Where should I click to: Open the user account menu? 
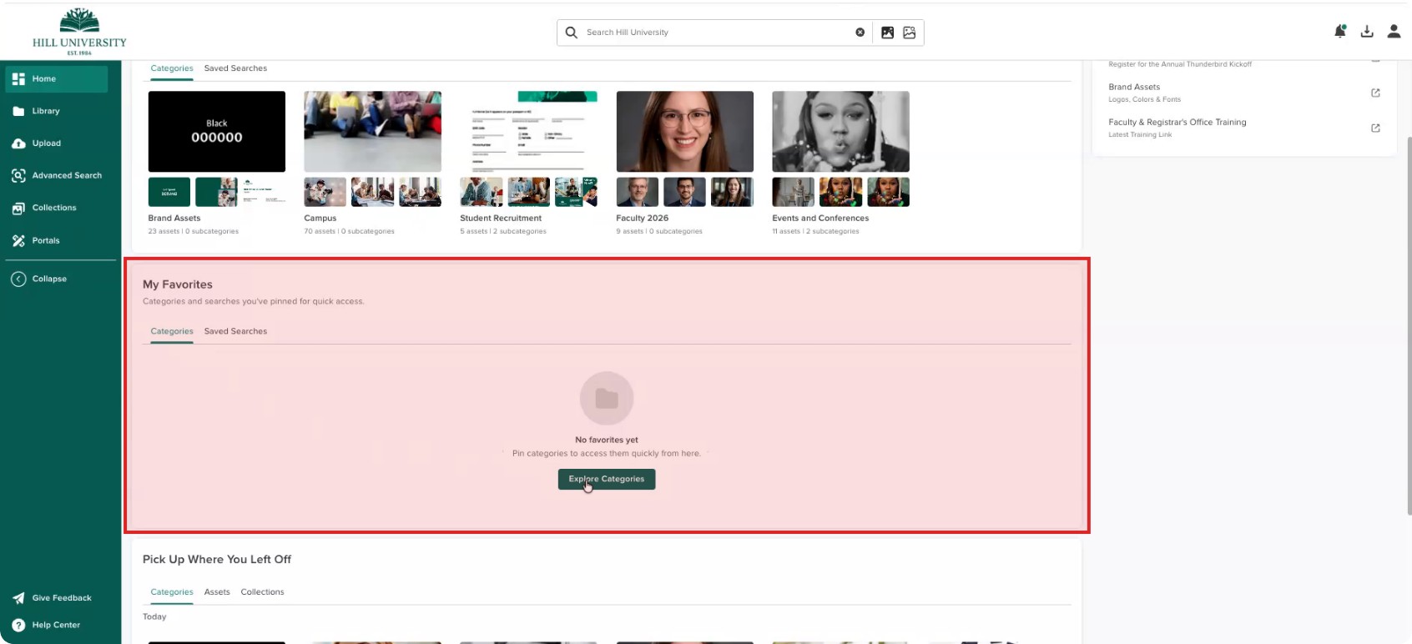coord(1394,32)
